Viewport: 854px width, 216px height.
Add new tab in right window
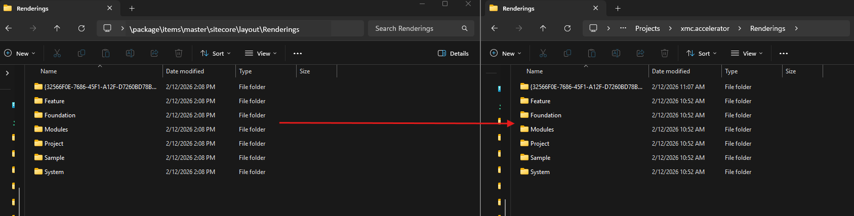[618, 9]
